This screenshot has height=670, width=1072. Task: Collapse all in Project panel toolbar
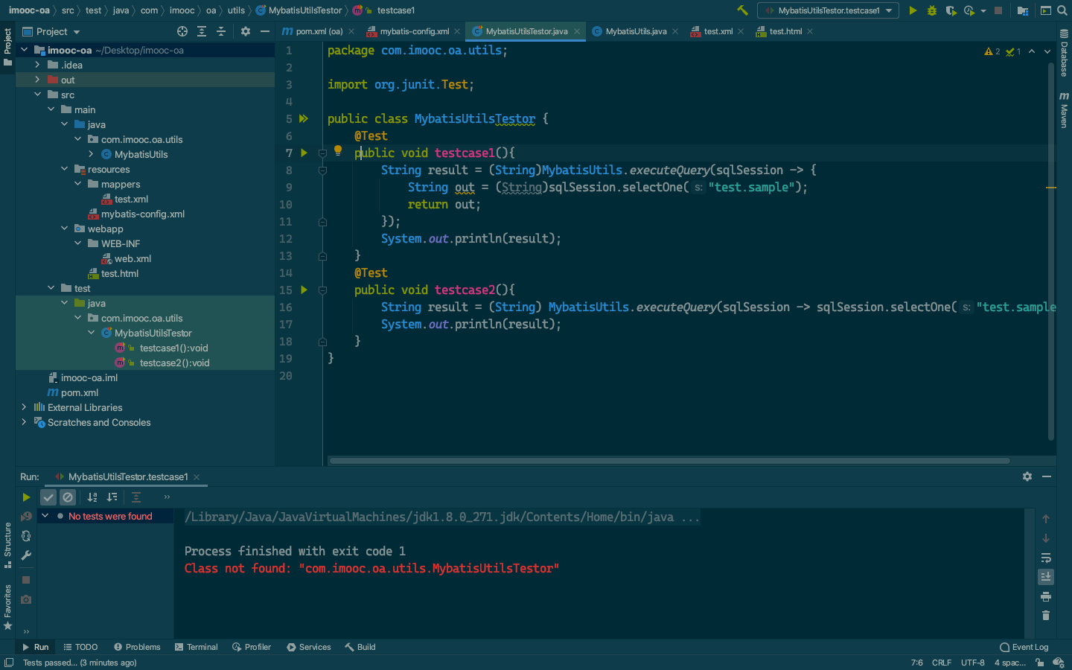(x=221, y=31)
